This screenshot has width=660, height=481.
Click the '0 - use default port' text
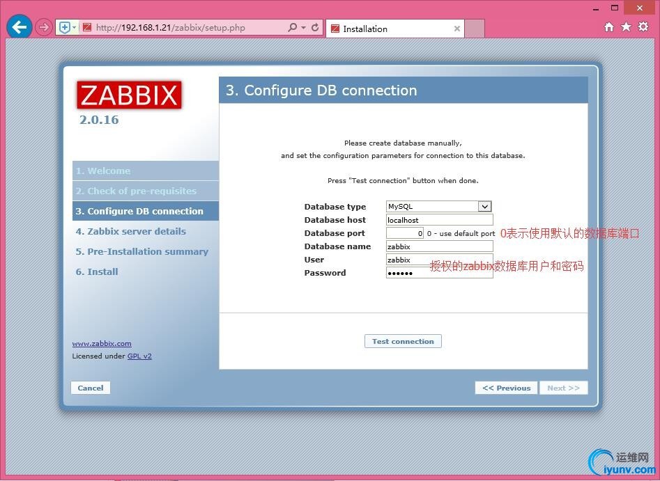tap(461, 233)
